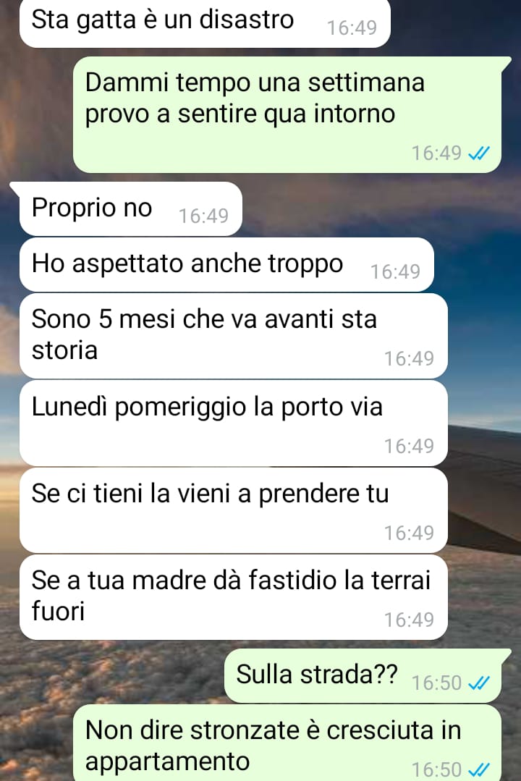Select the 'Dammi tempo una settimana' message bubble
This screenshot has height=781, width=521.
pyautogui.click(x=288, y=114)
